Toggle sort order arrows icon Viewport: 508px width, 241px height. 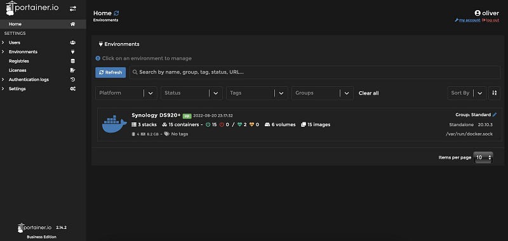495,93
